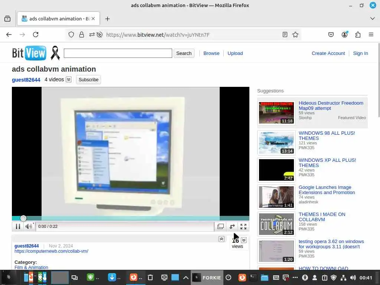
Task: Open WINDOWS 98 ALL PLUS! THEMES title
Action: tap(327, 136)
